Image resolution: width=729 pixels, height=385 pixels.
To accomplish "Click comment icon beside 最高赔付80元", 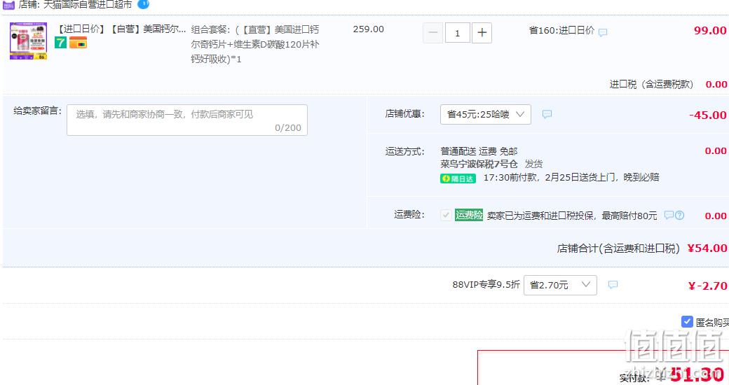I will pyautogui.click(x=669, y=215).
